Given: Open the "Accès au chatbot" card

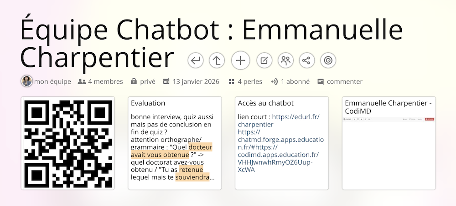Looking at the screenshot, I should (x=265, y=103).
